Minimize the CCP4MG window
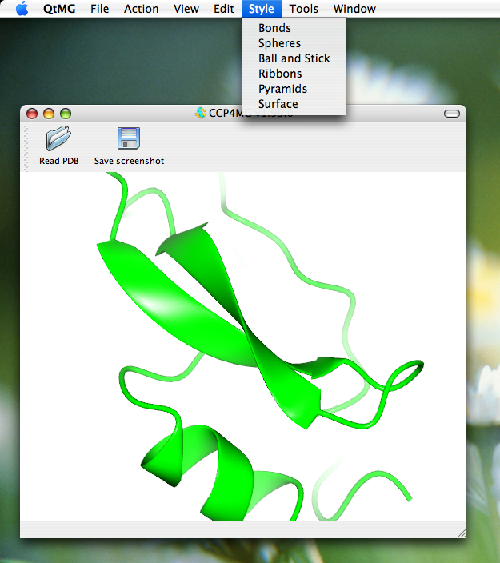 [49, 114]
